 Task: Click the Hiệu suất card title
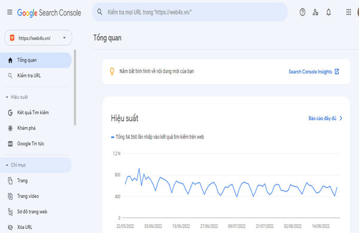click(x=124, y=118)
